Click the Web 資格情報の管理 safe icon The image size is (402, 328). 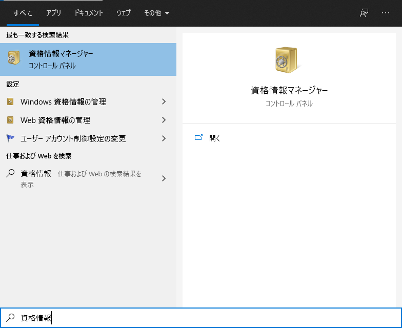coord(10,120)
